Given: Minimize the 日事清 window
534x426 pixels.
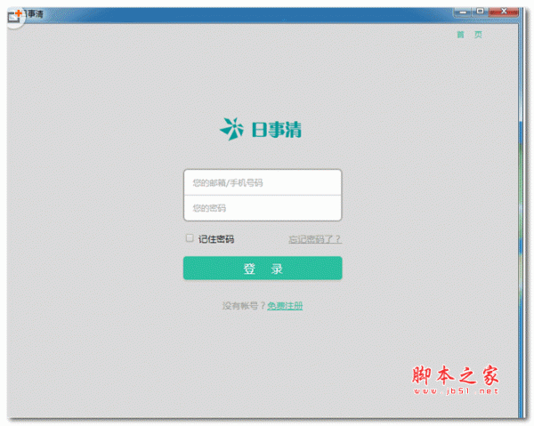Looking at the screenshot, I should pyautogui.click(x=463, y=12).
